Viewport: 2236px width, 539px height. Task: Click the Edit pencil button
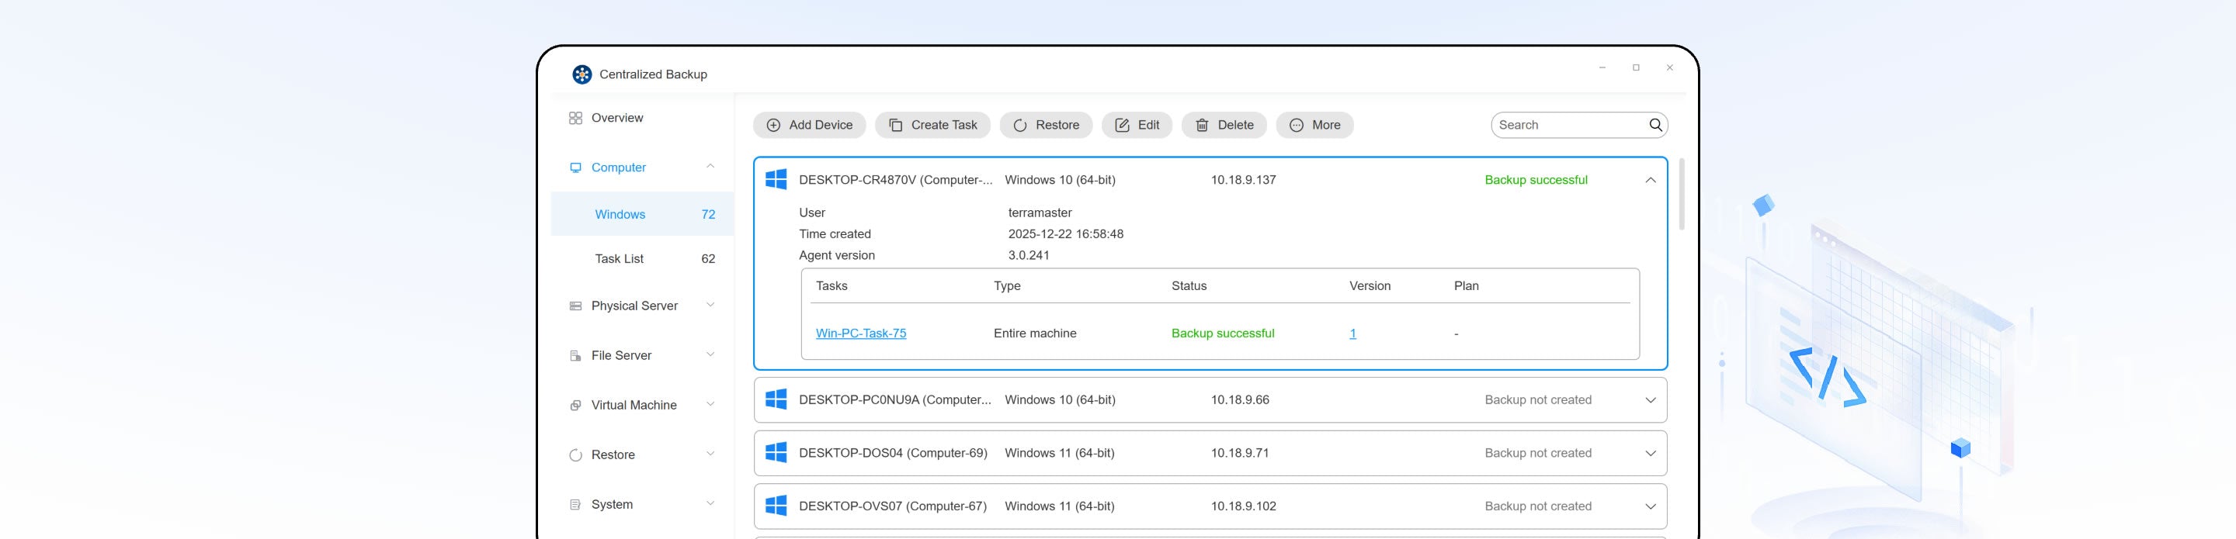(x=1136, y=125)
